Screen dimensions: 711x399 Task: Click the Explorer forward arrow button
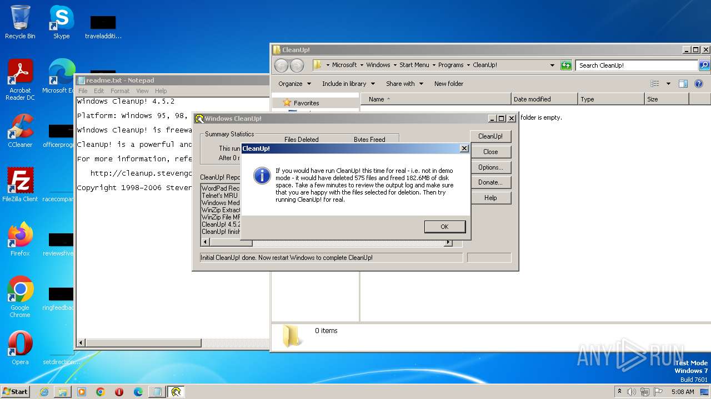pos(297,65)
